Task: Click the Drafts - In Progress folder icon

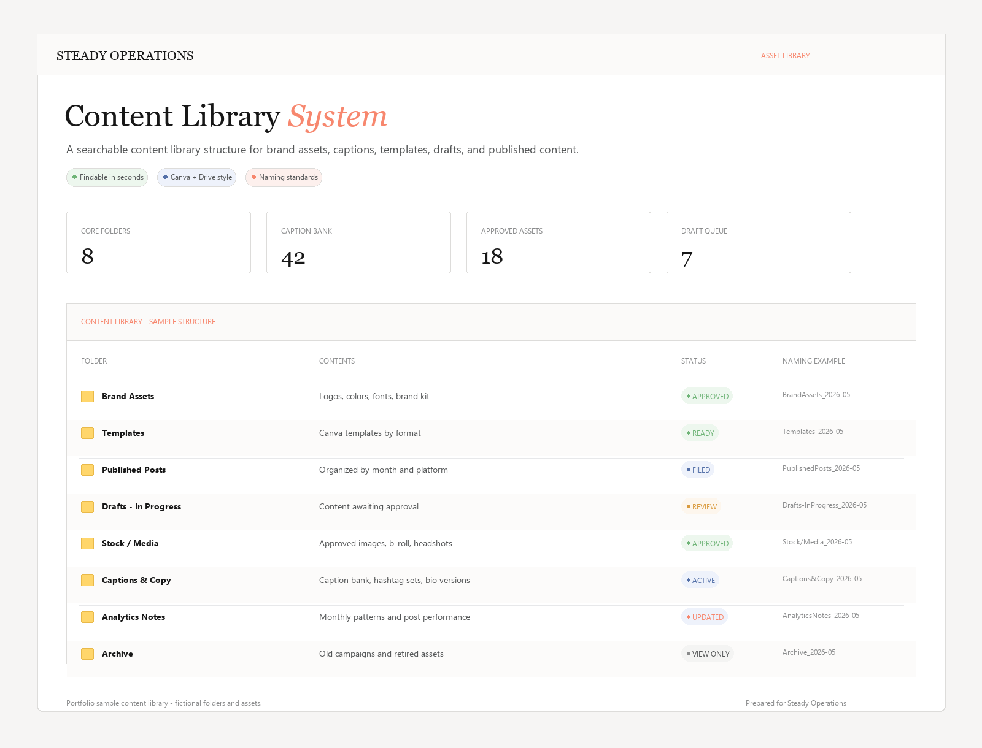Action: 87,507
